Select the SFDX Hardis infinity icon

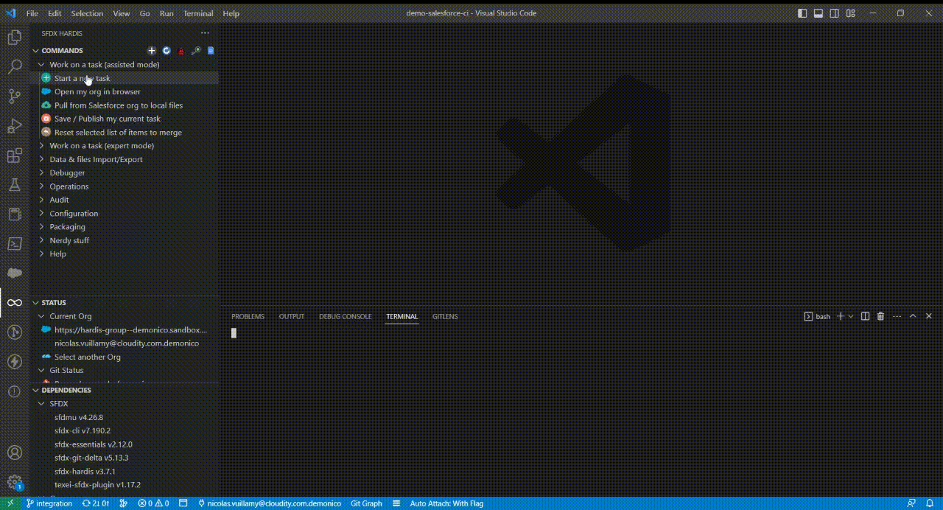pyautogui.click(x=14, y=302)
